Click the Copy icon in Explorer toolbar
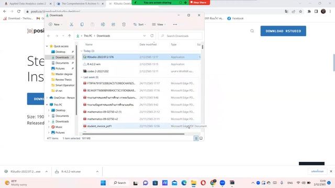Viewport: 335px width, 188px height. coord(82,25)
